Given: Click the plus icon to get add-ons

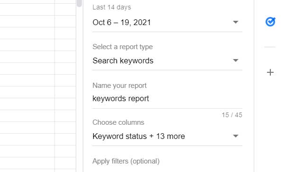Looking at the screenshot, I should click(x=270, y=72).
